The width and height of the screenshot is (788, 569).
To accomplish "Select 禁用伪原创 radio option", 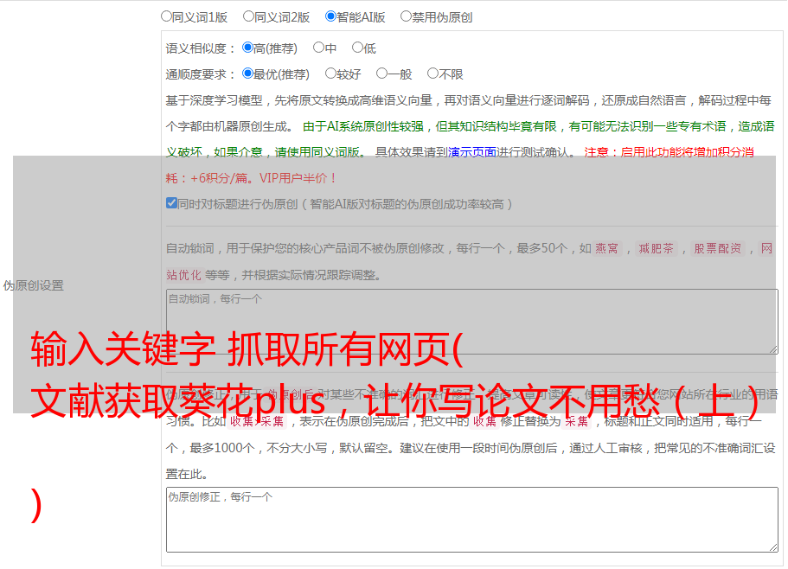I will click(406, 16).
